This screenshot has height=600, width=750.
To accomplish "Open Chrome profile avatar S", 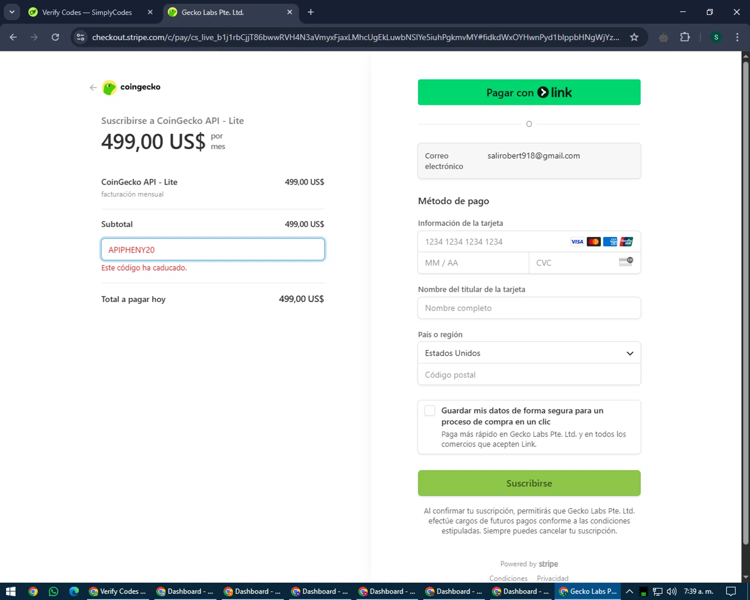I will (716, 37).
